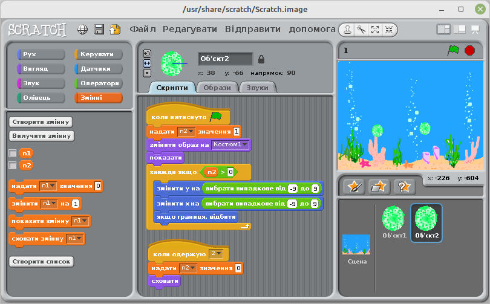Screen dimensions: 490x304
Task: Open the language globe icon
Action: point(82,30)
